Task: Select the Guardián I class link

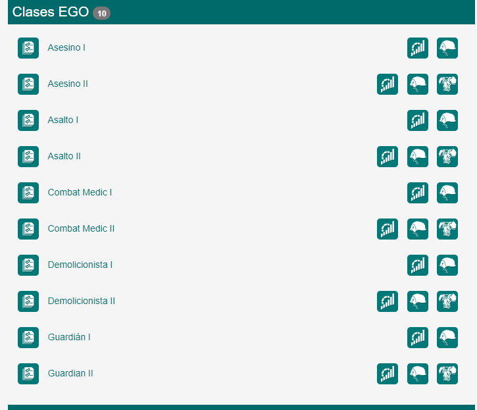Action: (x=69, y=338)
